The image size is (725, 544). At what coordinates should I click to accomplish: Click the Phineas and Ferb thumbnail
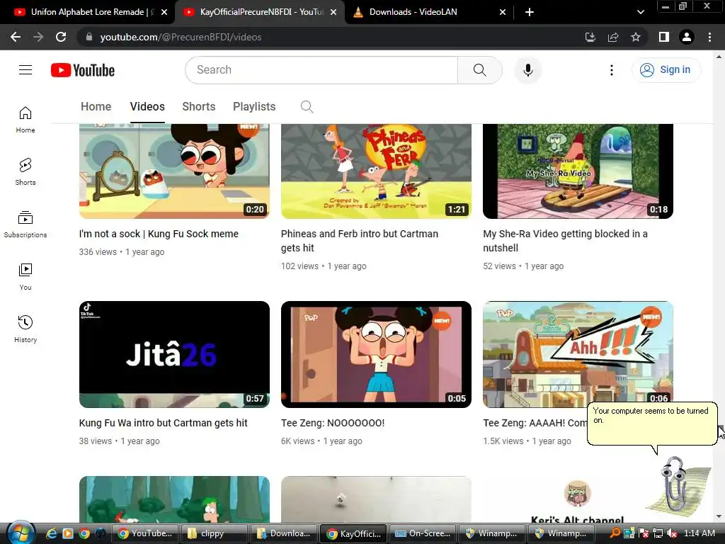(x=376, y=171)
